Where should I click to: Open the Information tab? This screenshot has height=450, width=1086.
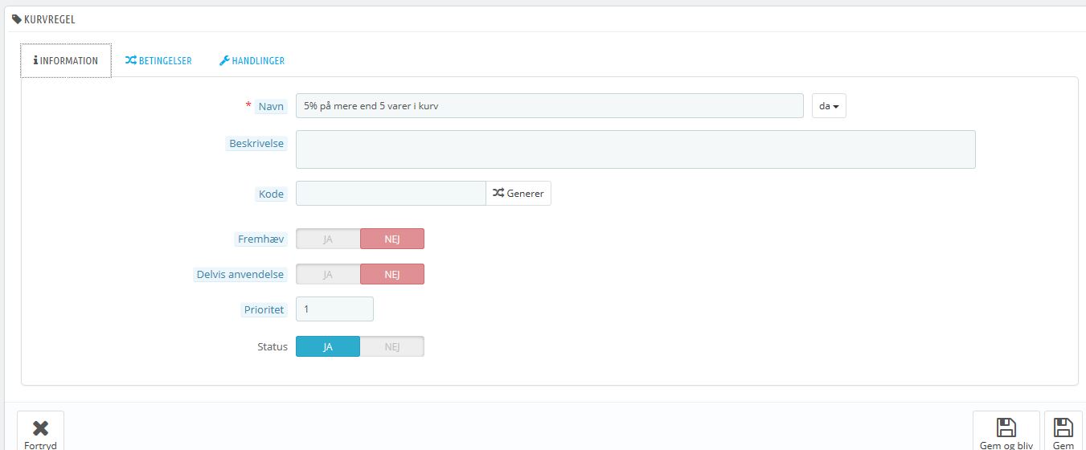(x=66, y=60)
